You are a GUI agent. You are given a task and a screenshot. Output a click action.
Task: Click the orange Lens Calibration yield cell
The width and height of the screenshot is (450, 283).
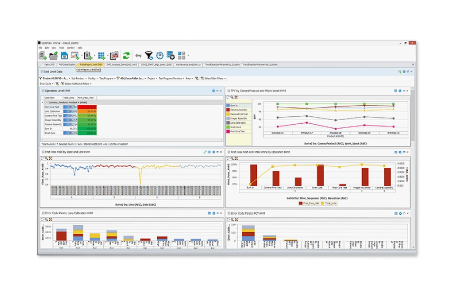[87, 111]
